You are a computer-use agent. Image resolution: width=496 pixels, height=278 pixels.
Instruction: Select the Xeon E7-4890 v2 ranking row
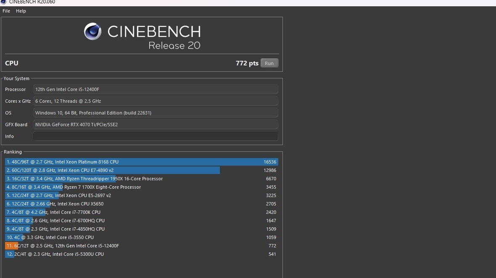tap(141, 170)
